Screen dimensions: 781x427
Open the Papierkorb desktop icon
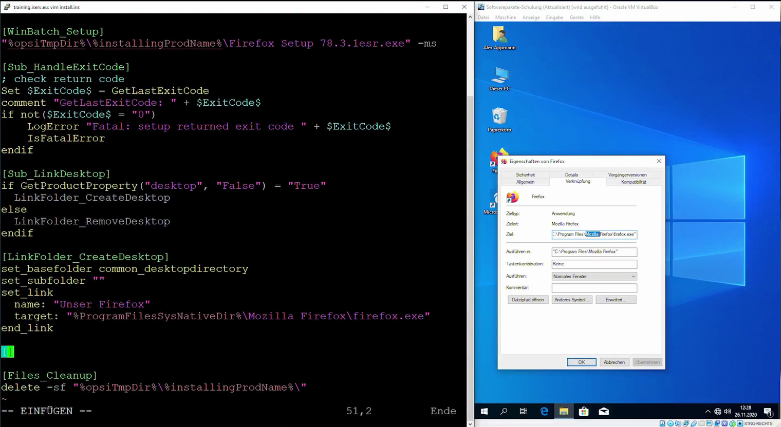click(499, 117)
